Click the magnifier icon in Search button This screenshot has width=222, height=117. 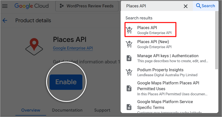point(198,6)
